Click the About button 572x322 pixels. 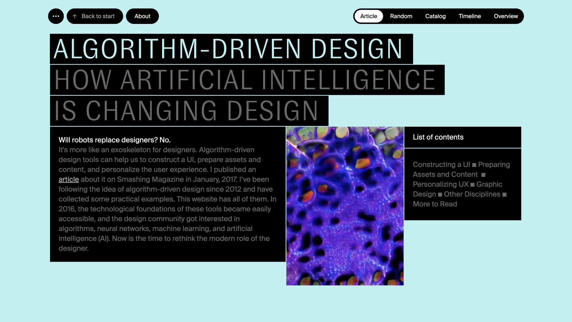tap(142, 16)
